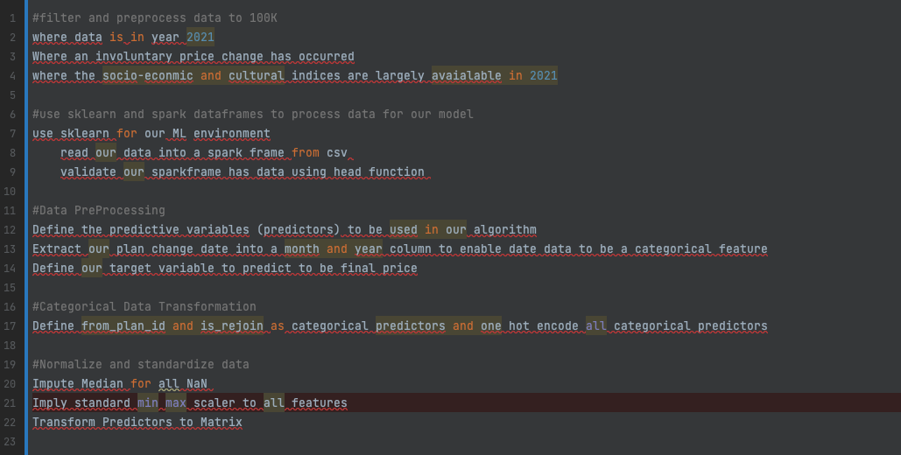Click 'Define the predictive variables' on line 12
This screenshot has width=901, height=455.
coord(141,230)
